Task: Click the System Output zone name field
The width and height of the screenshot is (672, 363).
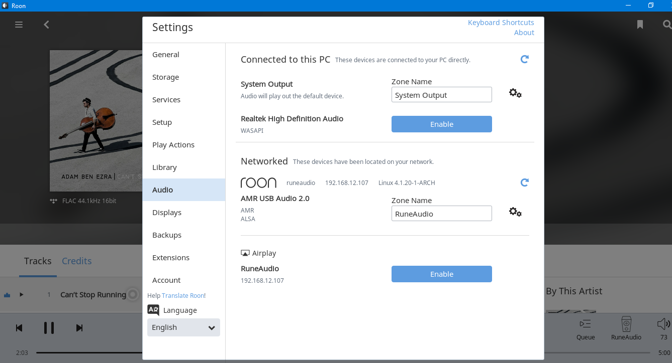Action: coord(442,95)
